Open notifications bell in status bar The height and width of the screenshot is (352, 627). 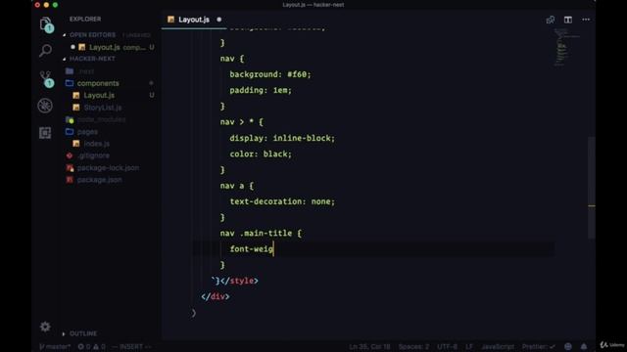tap(584, 346)
